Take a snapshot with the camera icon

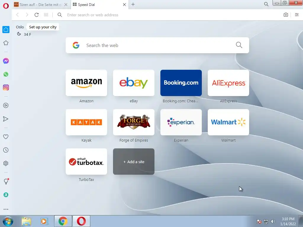[286, 15]
